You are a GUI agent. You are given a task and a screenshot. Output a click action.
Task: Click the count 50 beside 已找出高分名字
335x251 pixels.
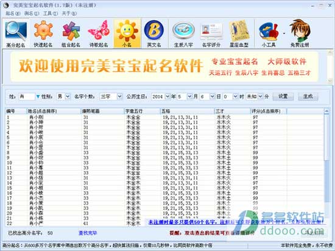[x=50, y=233]
